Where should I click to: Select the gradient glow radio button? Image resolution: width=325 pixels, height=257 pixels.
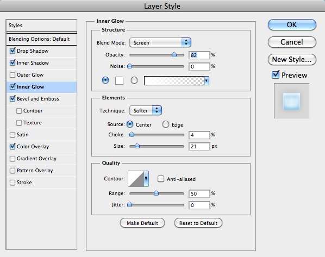coord(134,80)
